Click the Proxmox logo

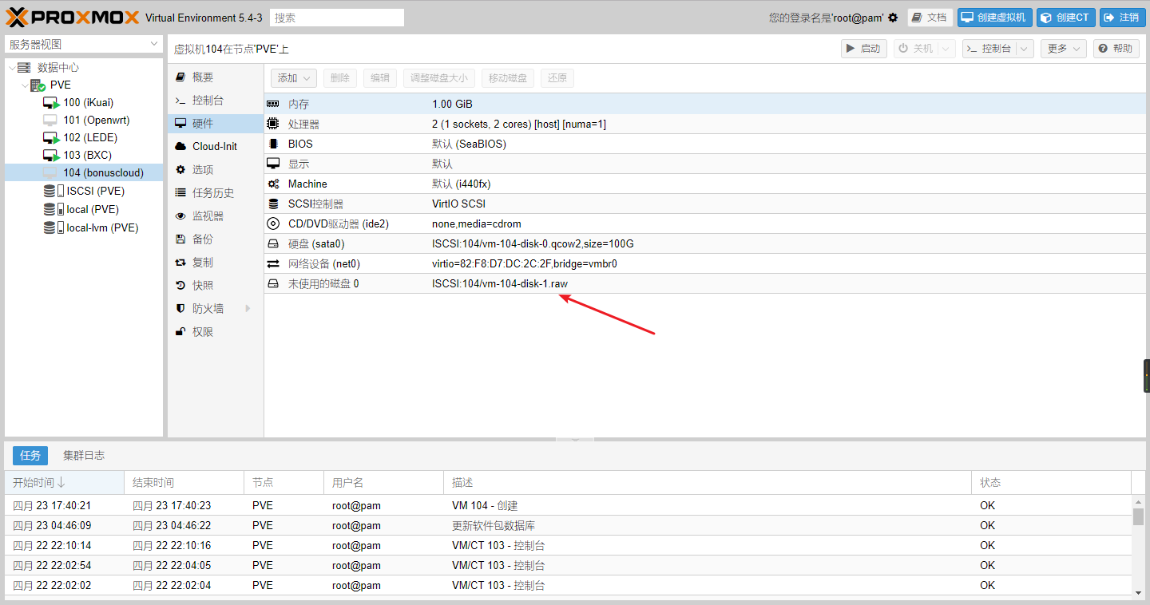73,17
